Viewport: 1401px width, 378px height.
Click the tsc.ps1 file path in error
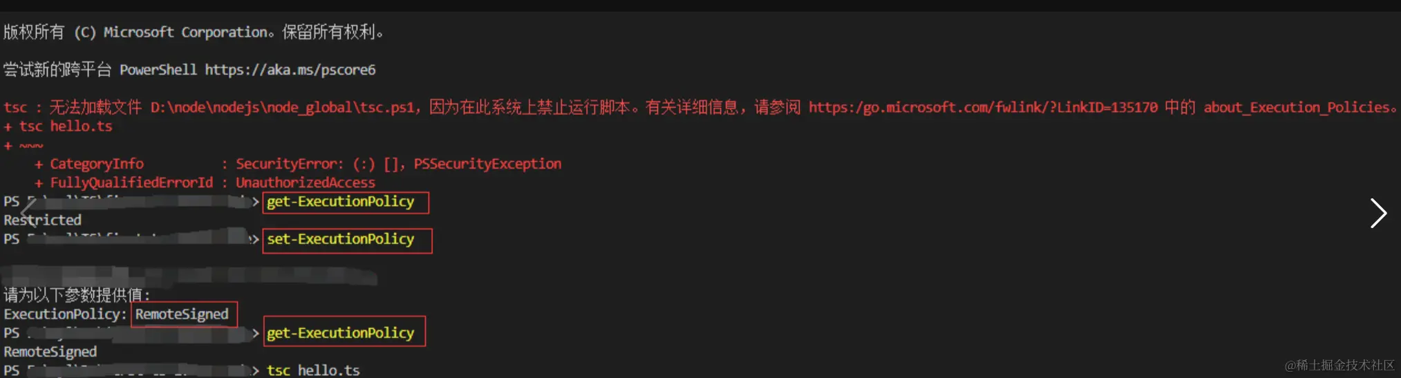point(283,107)
